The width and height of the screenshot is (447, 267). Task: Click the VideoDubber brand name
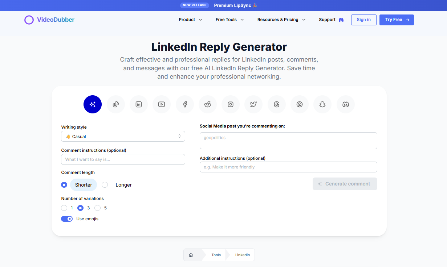(56, 20)
